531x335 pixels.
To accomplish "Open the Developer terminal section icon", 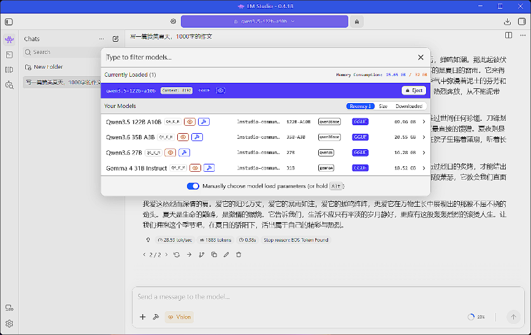I will [x=9, y=55].
